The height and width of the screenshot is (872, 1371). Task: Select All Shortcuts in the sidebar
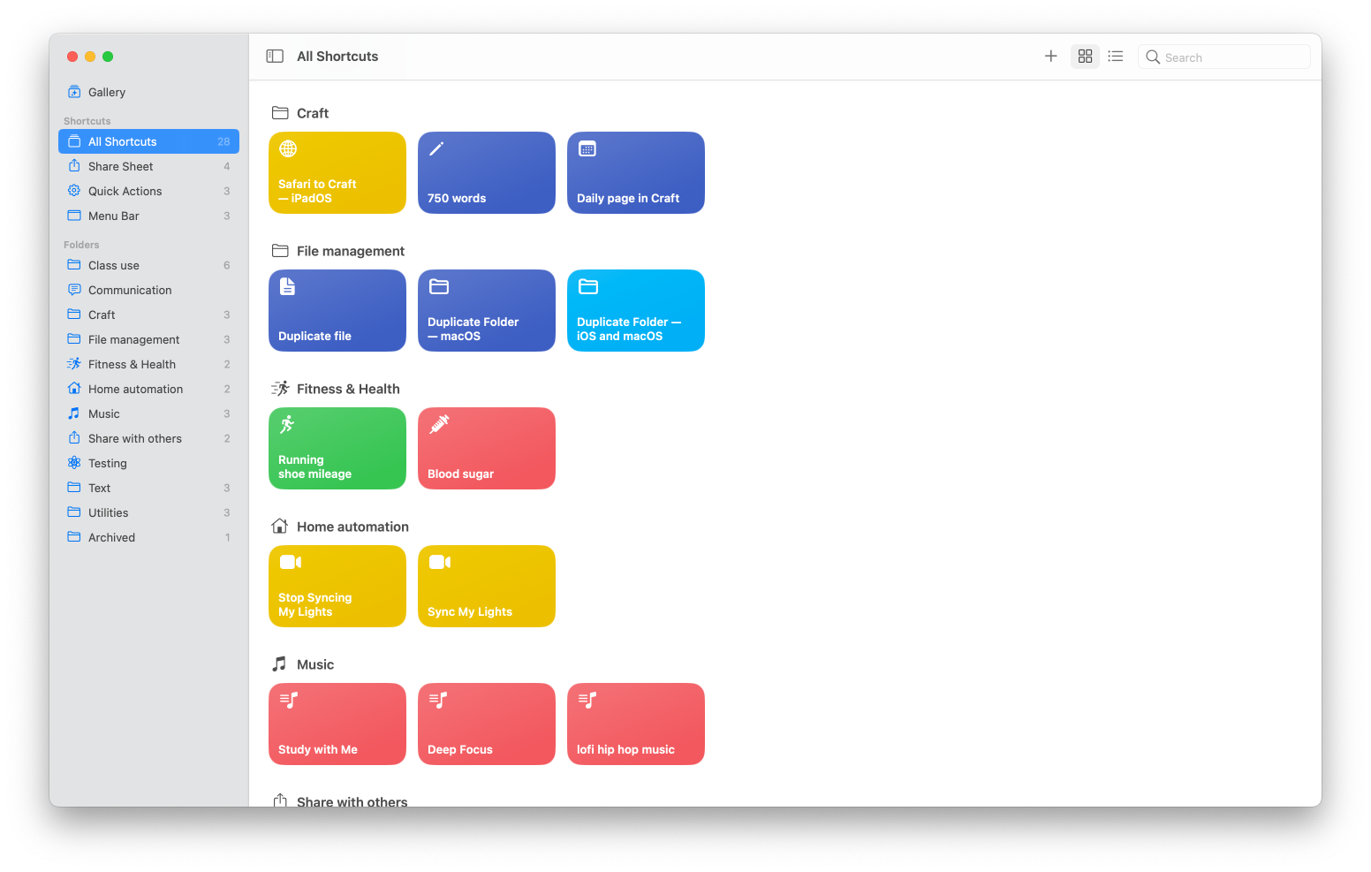(121, 140)
